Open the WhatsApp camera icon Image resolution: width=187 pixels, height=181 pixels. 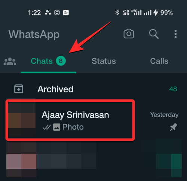[x=129, y=34]
